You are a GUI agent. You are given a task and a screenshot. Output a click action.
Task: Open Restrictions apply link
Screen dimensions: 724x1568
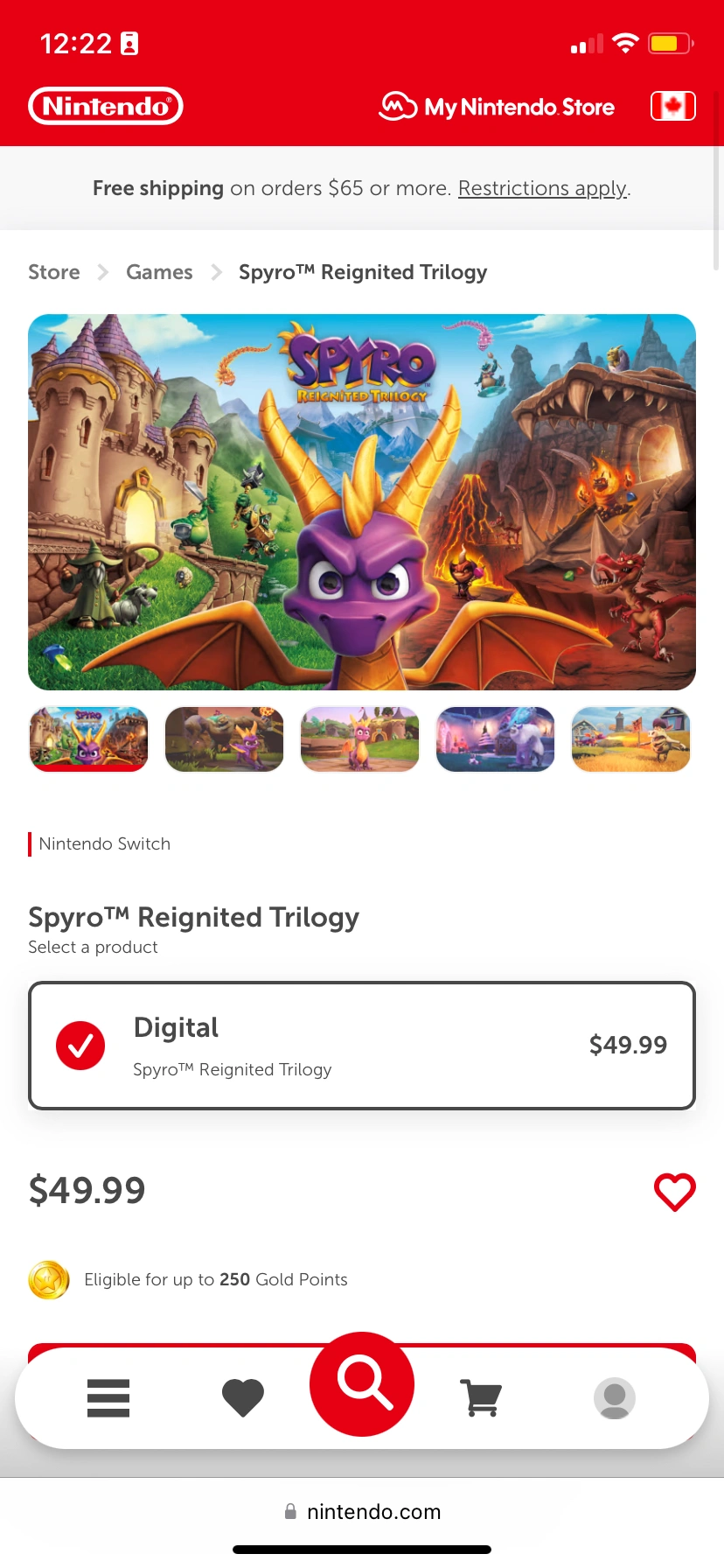coord(542,188)
